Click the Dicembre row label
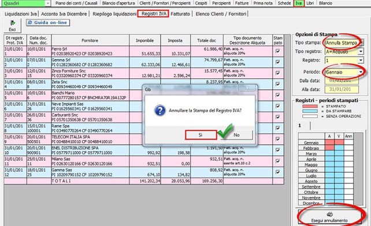The width and height of the screenshot is (371, 226). [311, 203]
